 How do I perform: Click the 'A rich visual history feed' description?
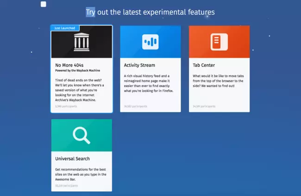click(x=148, y=83)
